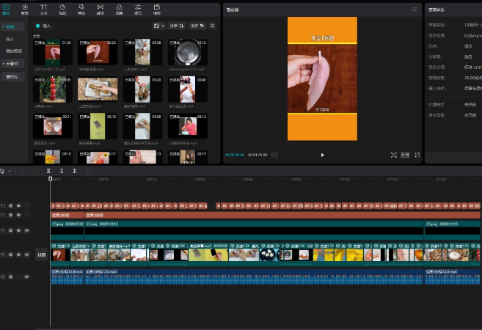The height and width of the screenshot is (330, 482).
Task: Click the split clip tool in timeline toolbar
Action: 50,171
